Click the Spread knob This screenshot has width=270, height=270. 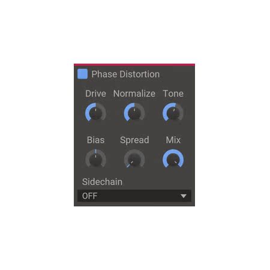(x=134, y=158)
